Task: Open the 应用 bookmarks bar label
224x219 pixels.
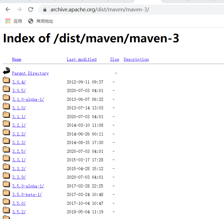Action: (18, 21)
